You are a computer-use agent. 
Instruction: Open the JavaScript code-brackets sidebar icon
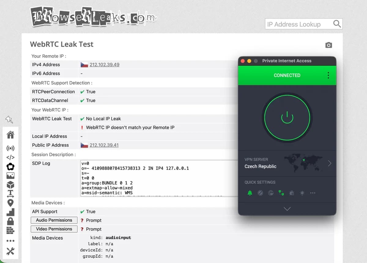tap(10, 158)
